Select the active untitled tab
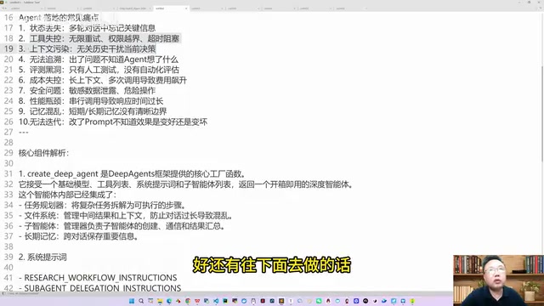Image resolution: width=544 pixels, height=306 pixels. coord(171,8)
